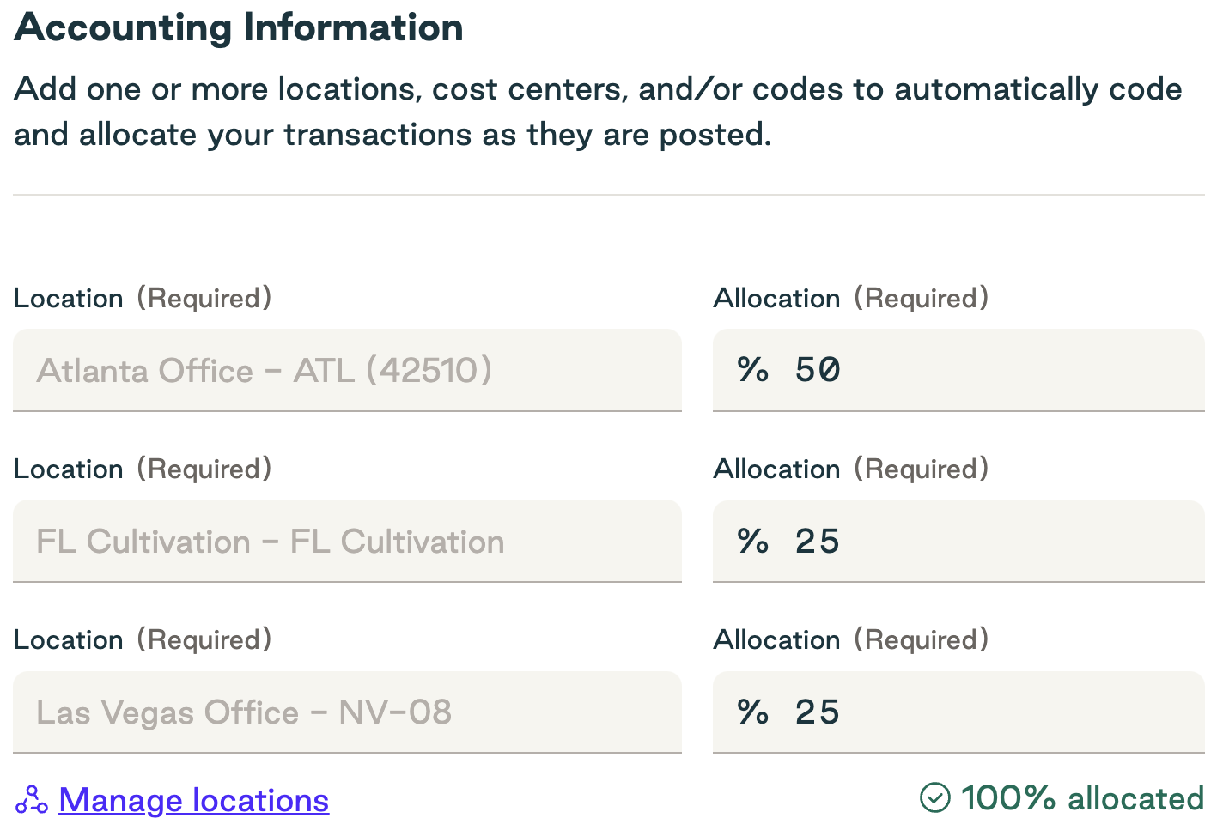This screenshot has width=1223, height=836.
Task: Click the Allocation label above Las Vegas percentage
Action: 776,639
